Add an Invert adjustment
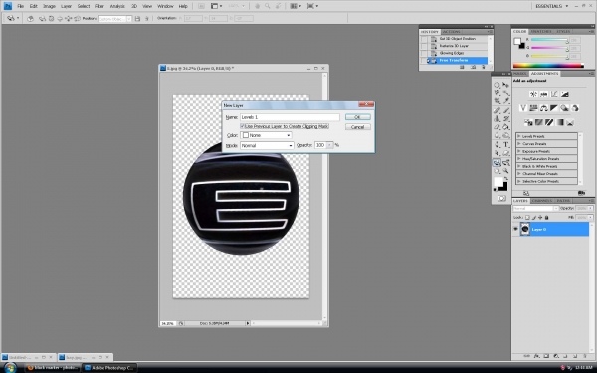Screen dimensions: 597x373 (x=528, y=122)
